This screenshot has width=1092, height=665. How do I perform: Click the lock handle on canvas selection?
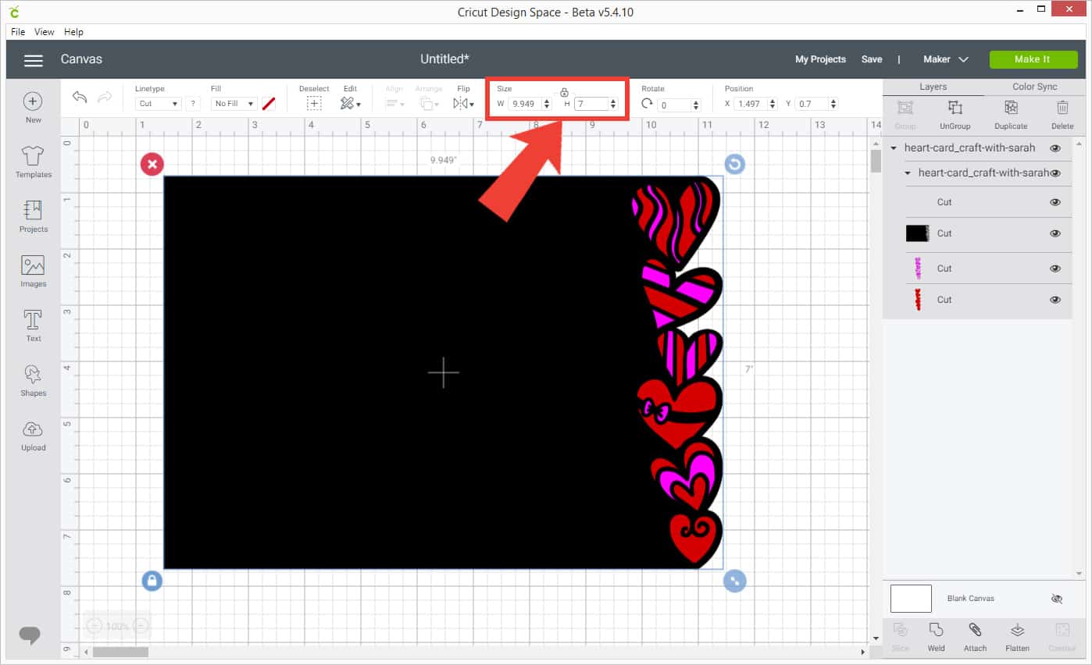(x=152, y=581)
